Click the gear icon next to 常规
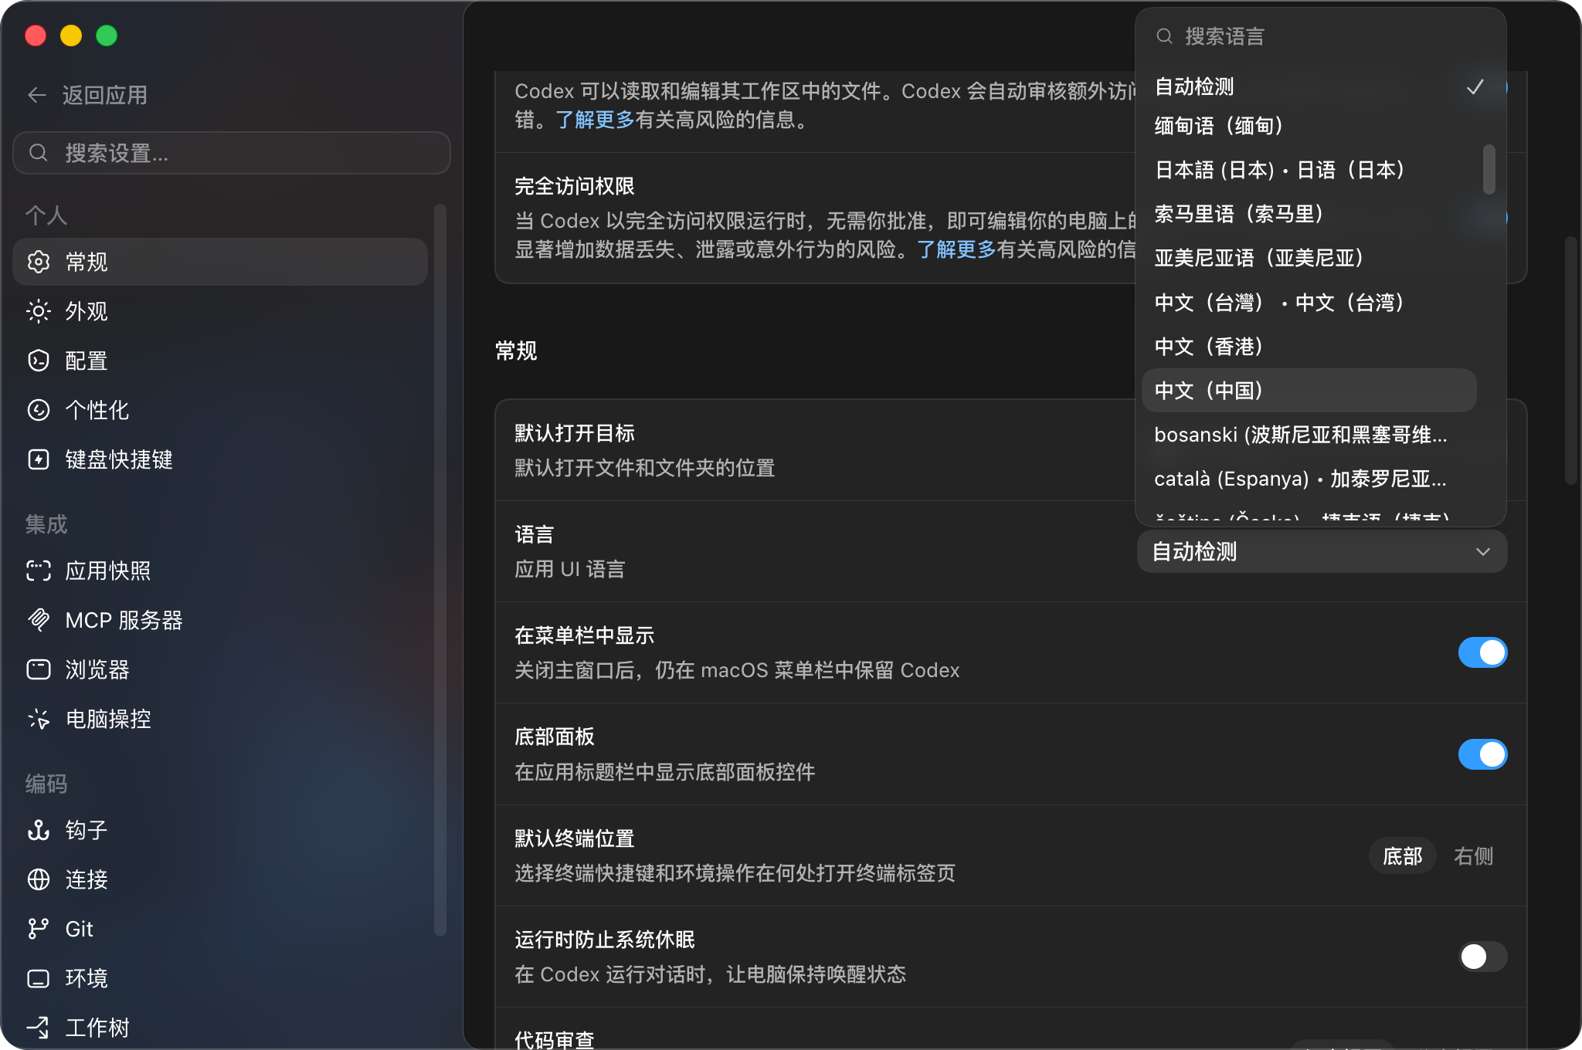 point(38,262)
